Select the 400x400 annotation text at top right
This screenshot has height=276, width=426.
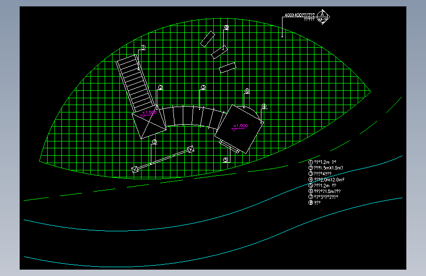pos(300,15)
